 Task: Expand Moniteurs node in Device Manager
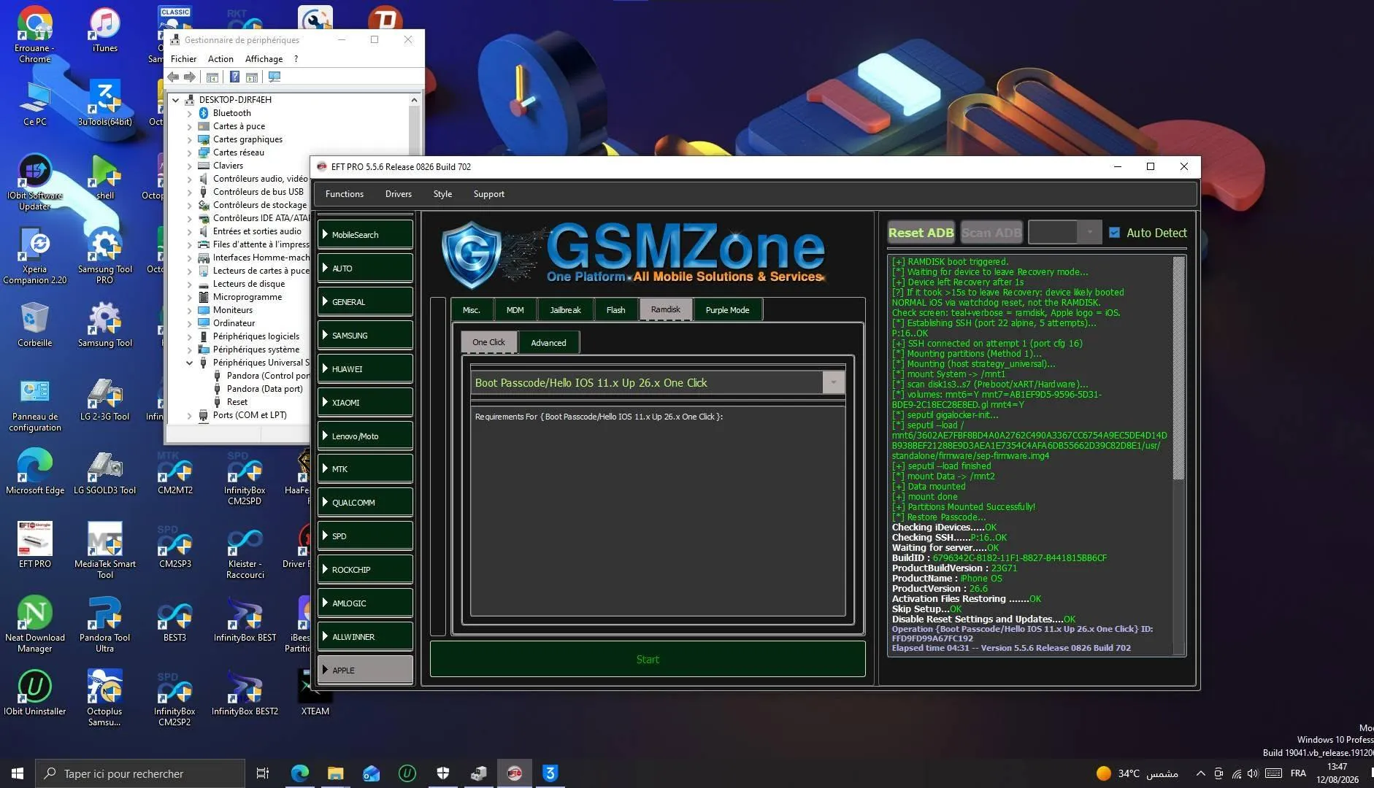[190, 310]
